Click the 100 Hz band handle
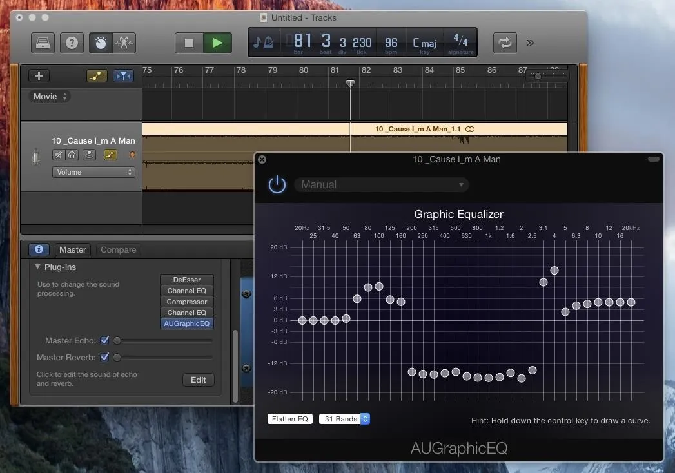The height and width of the screenshot is (473, 675). click(379, 286)
